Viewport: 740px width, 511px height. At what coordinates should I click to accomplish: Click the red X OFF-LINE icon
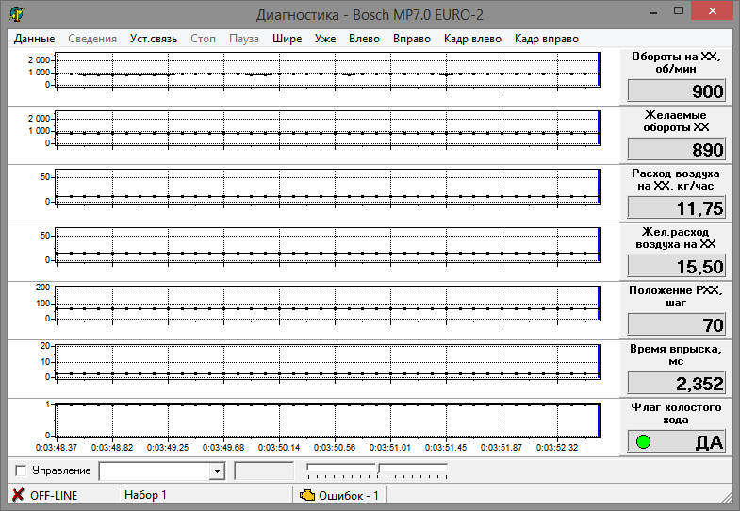[x=18, y=495]
